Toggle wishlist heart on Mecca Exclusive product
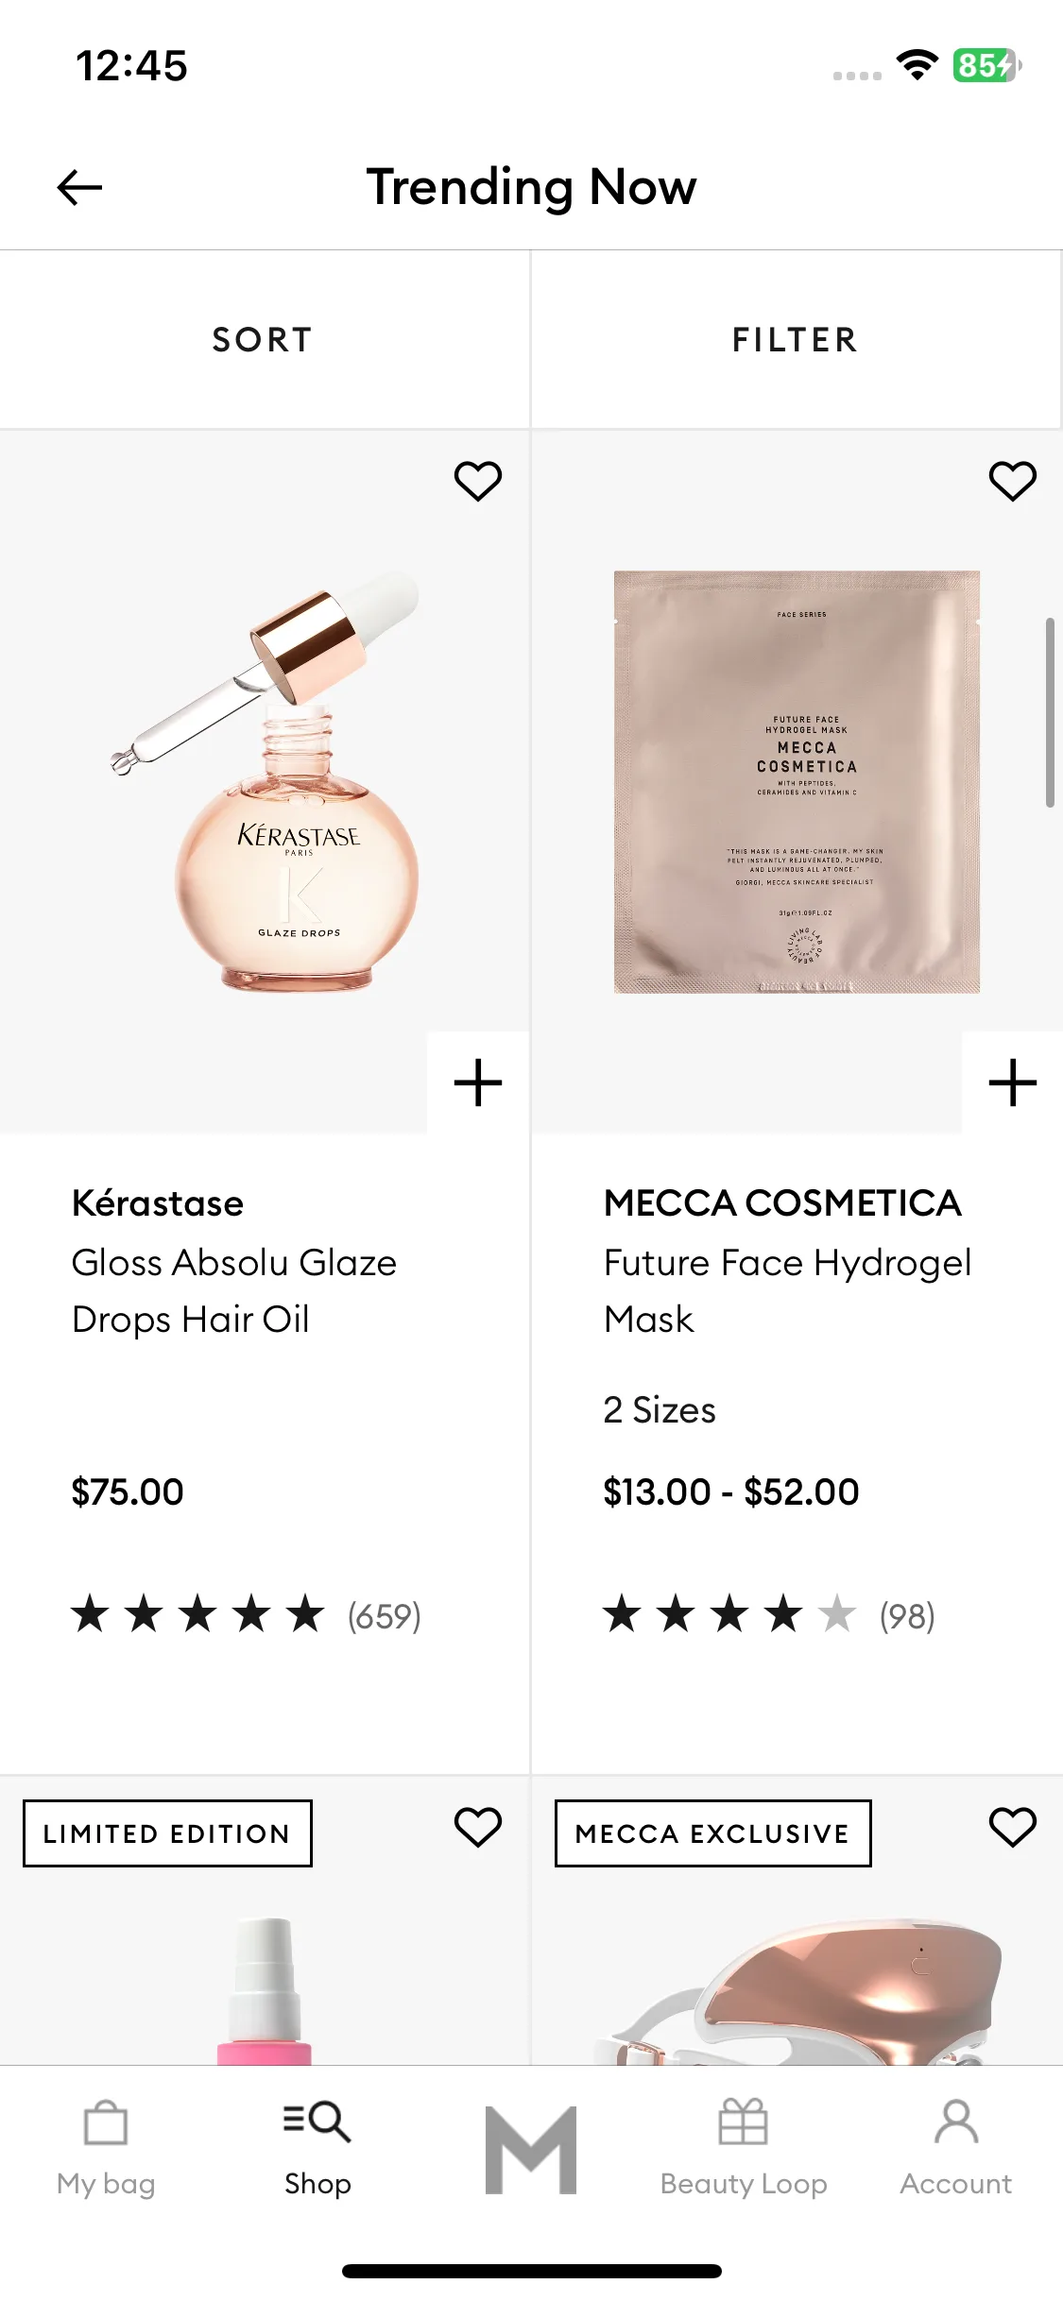This screenshot has width=1063, height=2301. [1012, 1827]
